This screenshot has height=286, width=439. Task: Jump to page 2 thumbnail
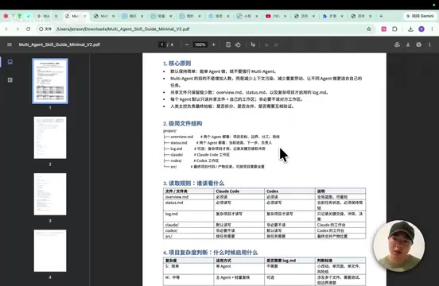[x=50, y=137]
